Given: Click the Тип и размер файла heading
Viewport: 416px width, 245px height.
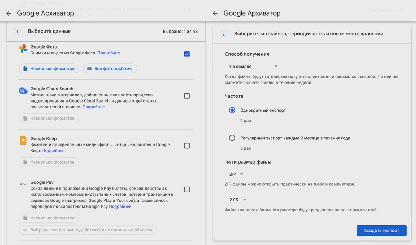Looking at the screenshot, I should pos(248,162).
